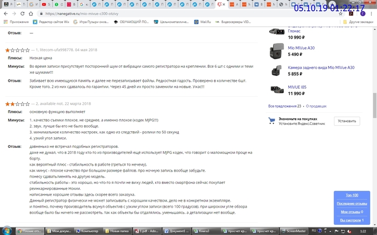
Task: Open the О продавцах link
Action: click(x=316, y=106)
